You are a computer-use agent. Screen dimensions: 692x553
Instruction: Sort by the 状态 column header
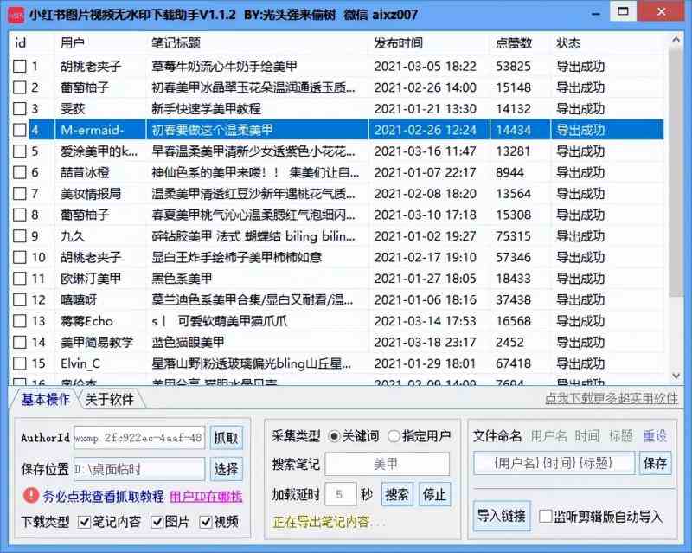point(608,43)
